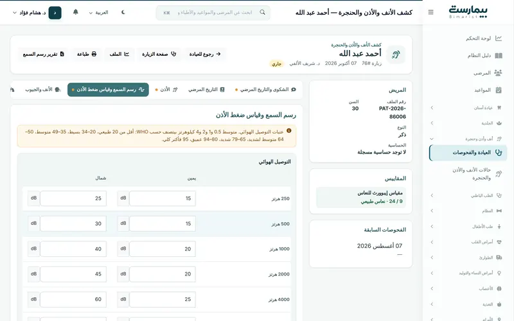Click file number PAT-2026-86006
This screenshot has width=514, height=321.
click(x=392, y=112)
